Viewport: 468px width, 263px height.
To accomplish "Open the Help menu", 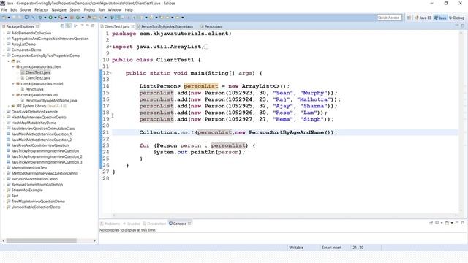I will [129, 9].
